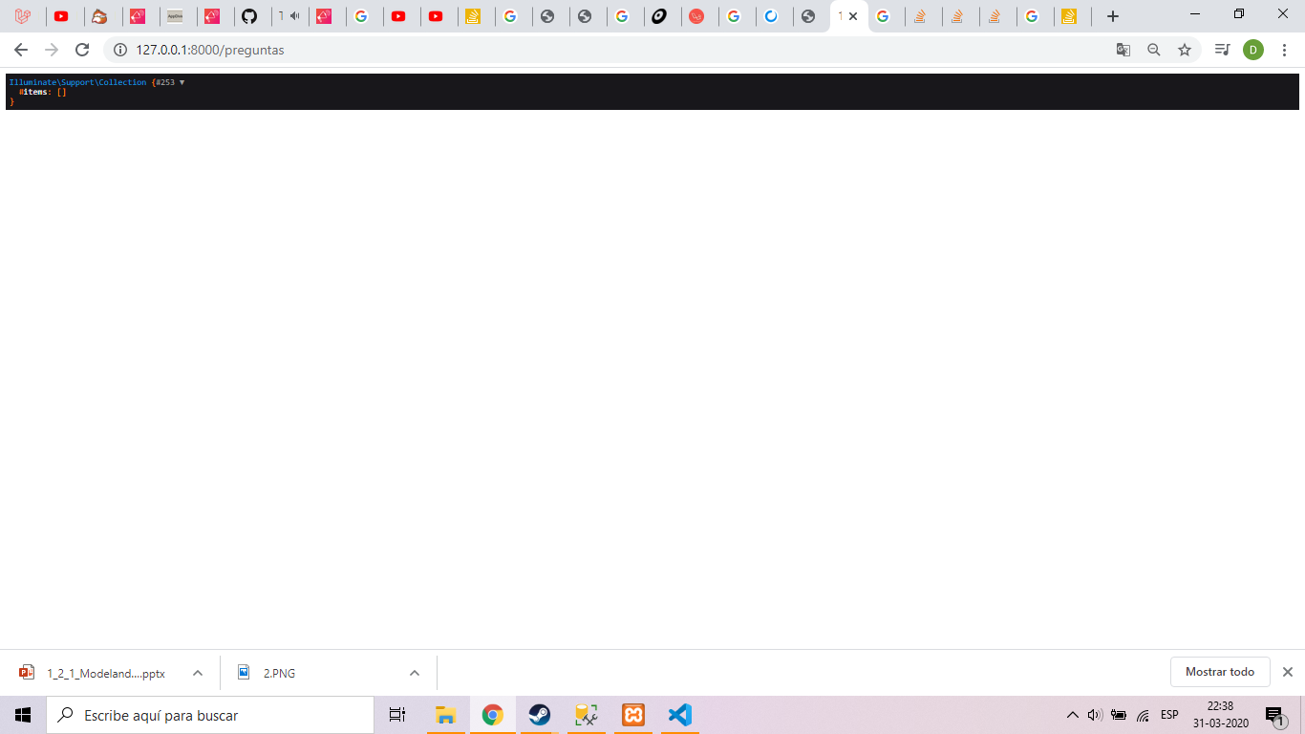Open Steam from the taskbar

click(x=540, y=715)
